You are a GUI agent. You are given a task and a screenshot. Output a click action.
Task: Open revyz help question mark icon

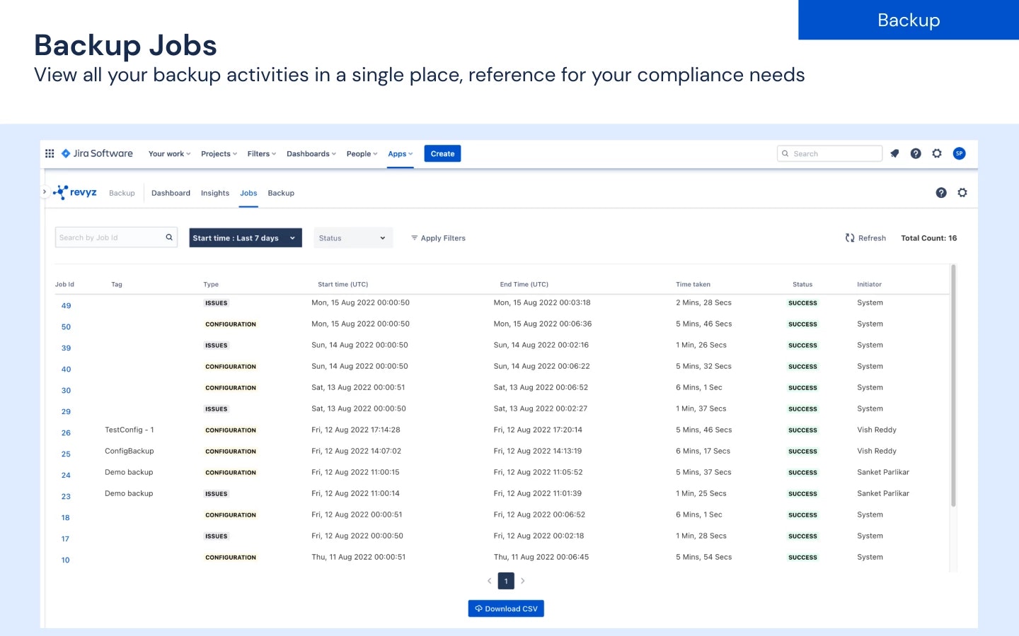pyautogui.click(x=941, y=192)
